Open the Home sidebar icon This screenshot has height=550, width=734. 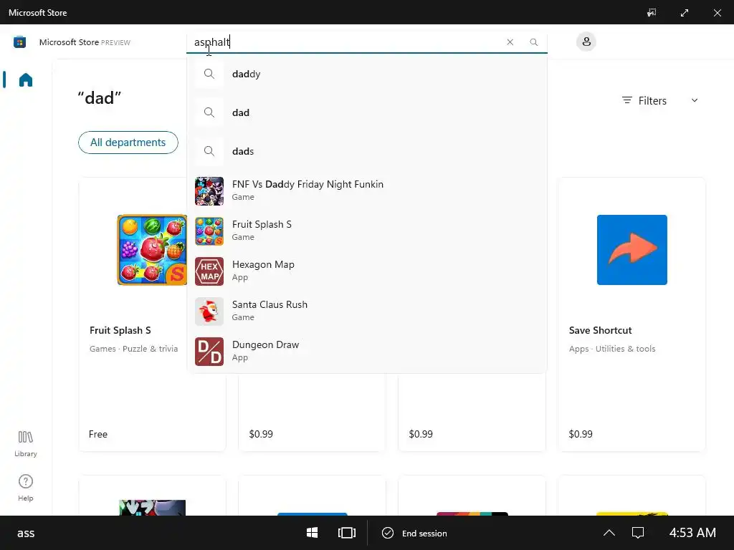point(26,80)
